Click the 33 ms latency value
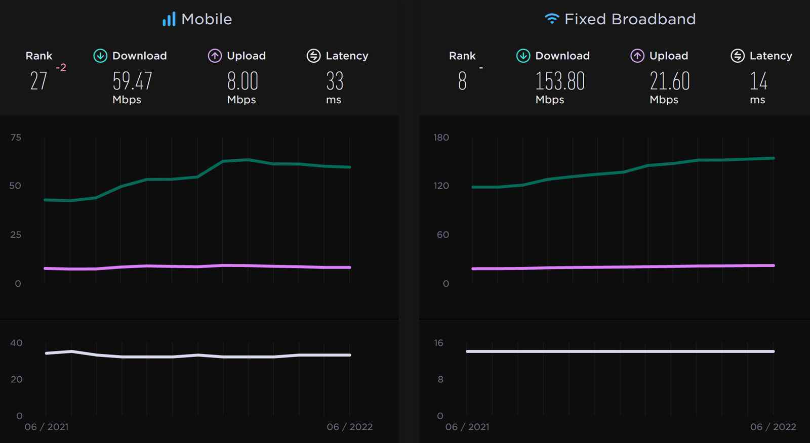Viewport: 810px width, 443px height. click(335, 81)
